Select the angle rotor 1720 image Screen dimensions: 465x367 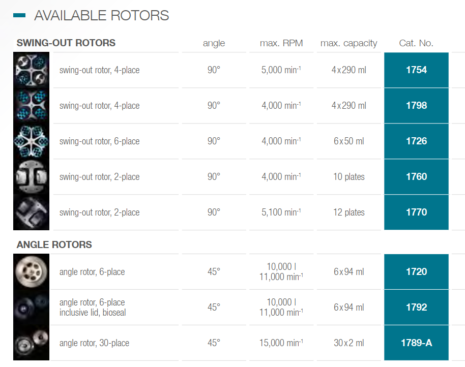coord(31,272)
